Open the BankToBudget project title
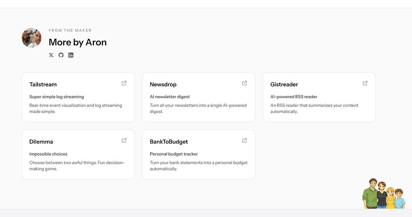 [x=169, y=142]
